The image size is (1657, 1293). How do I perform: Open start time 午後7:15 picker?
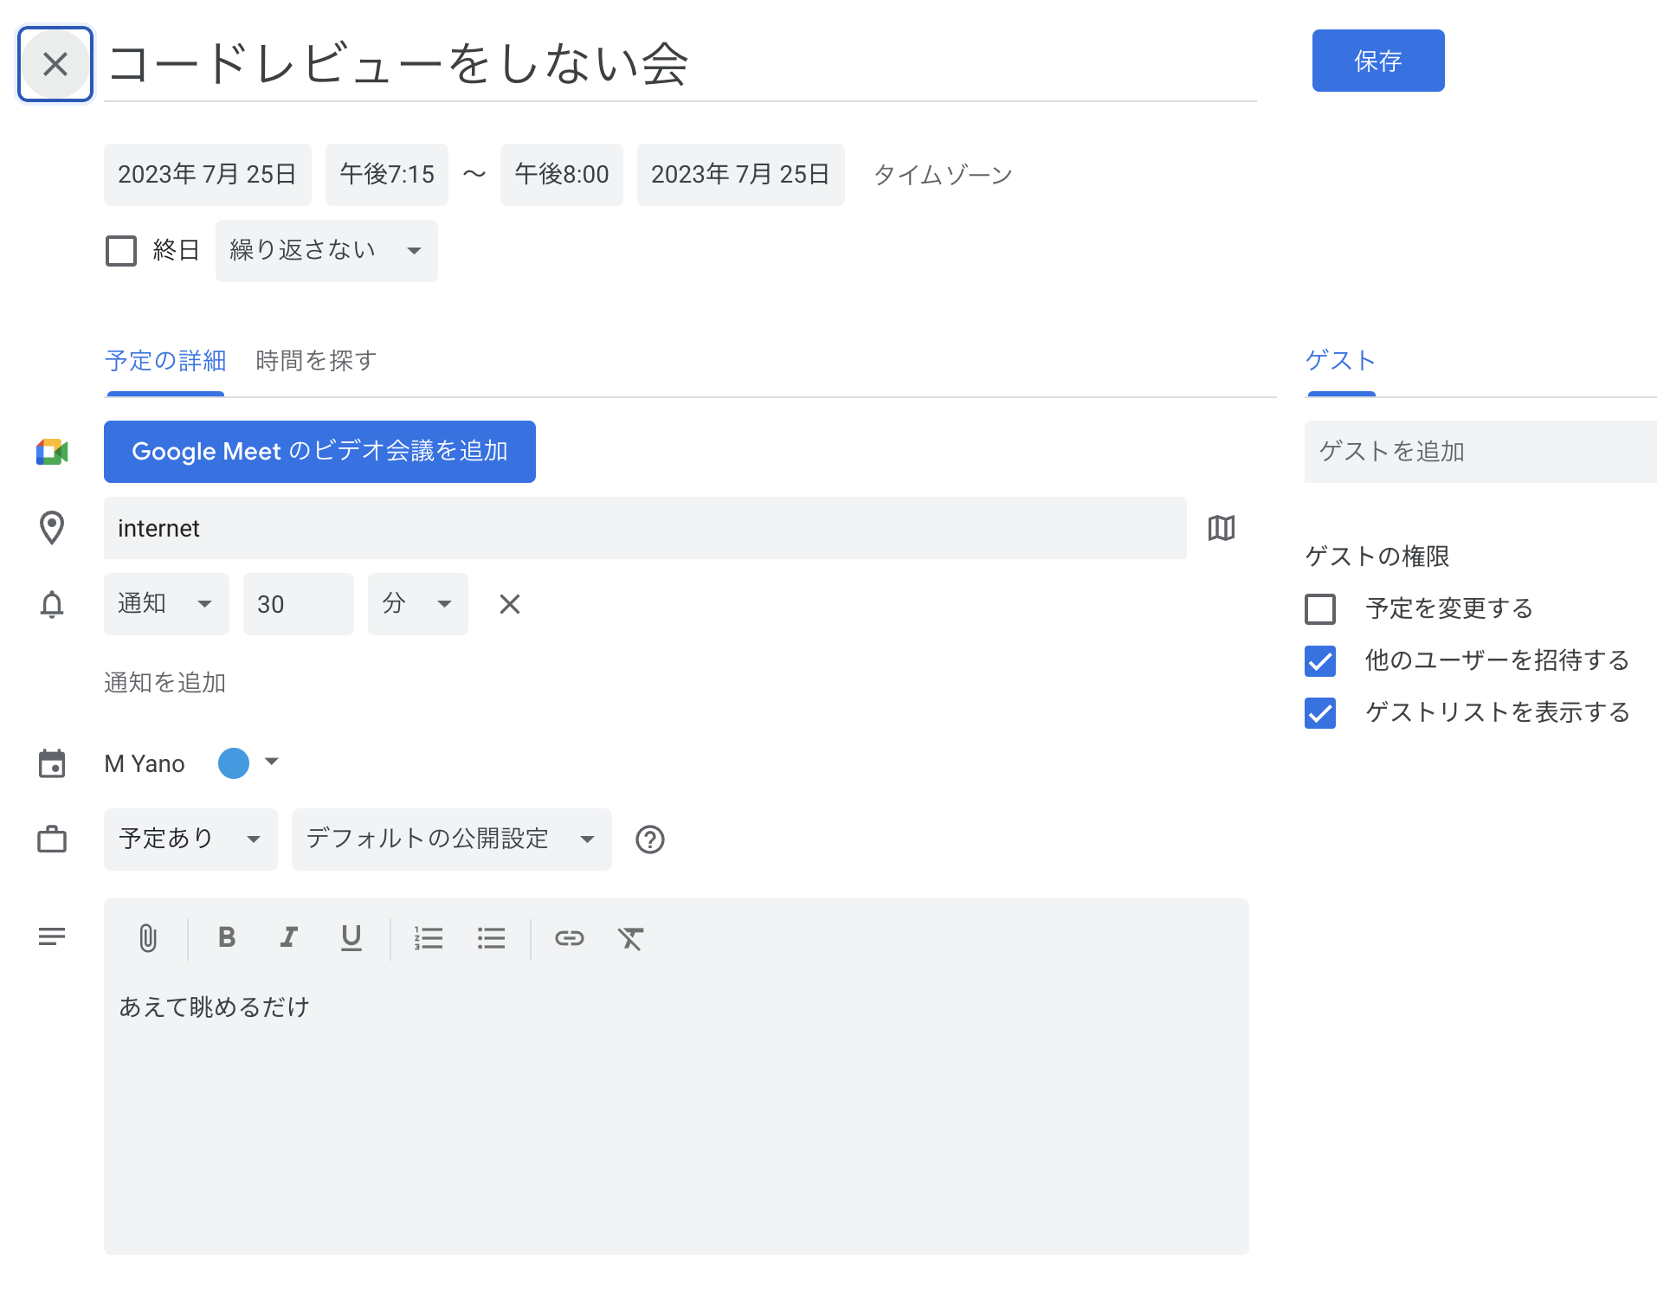(x=387, y=175)
